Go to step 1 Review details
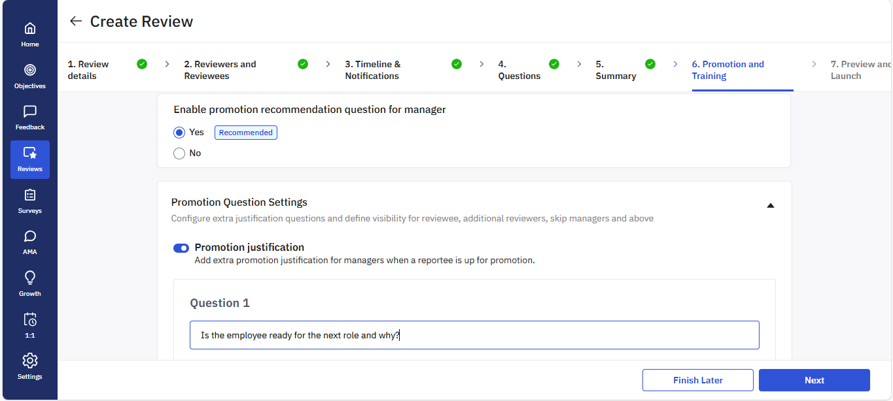The height and width of the screenshot is (401, 893). coord(88,70)
